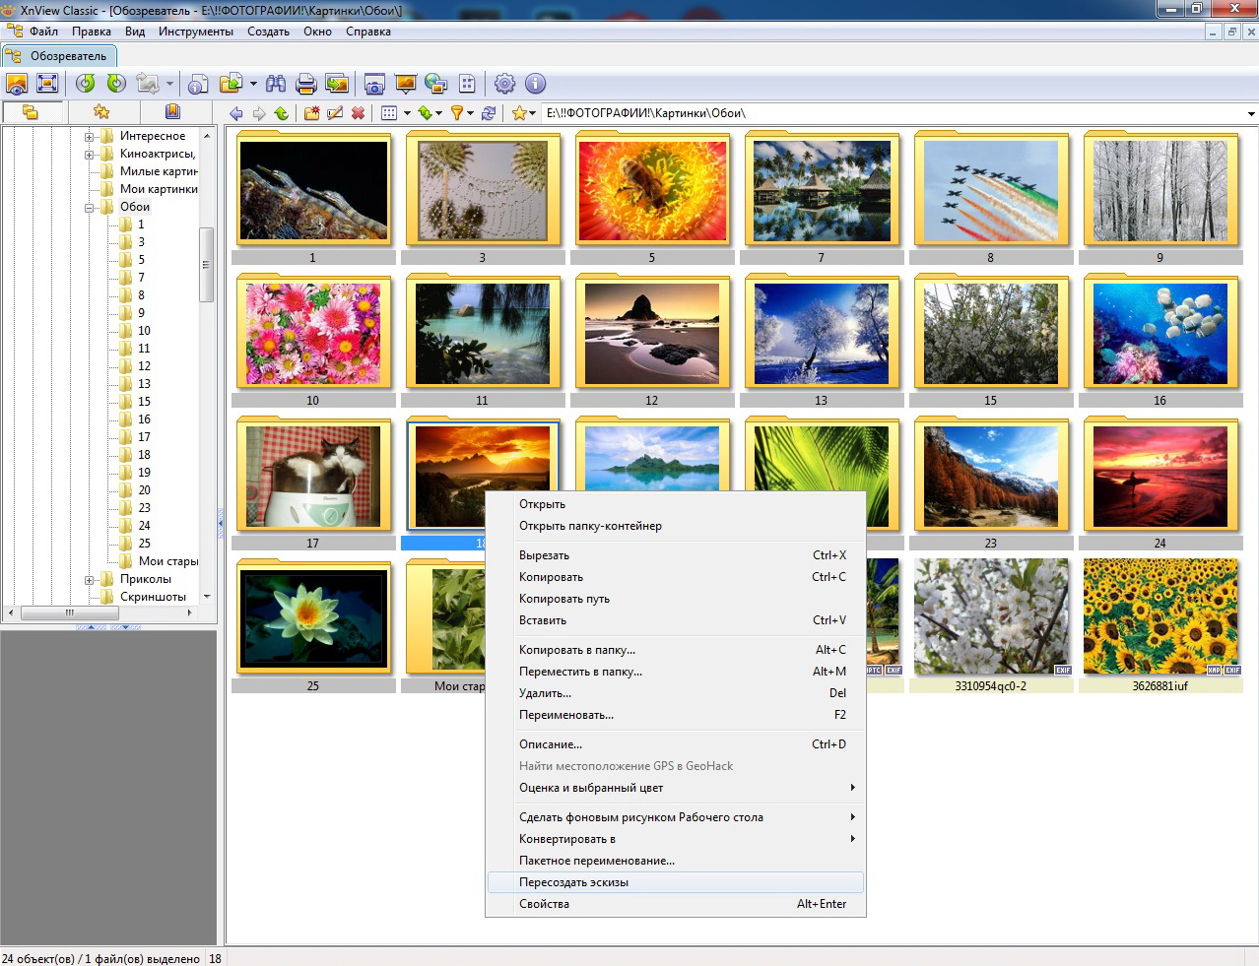Start slideshow via the projector screen icon
The image size is (1259, 966).
point(405,84)
